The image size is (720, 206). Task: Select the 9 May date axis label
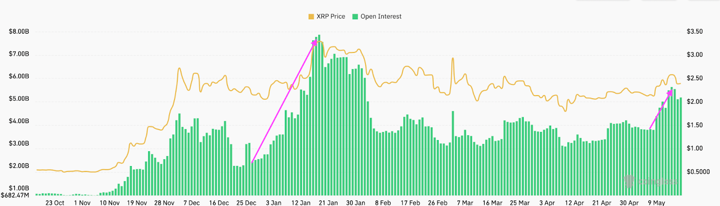[x=656, y=203]
